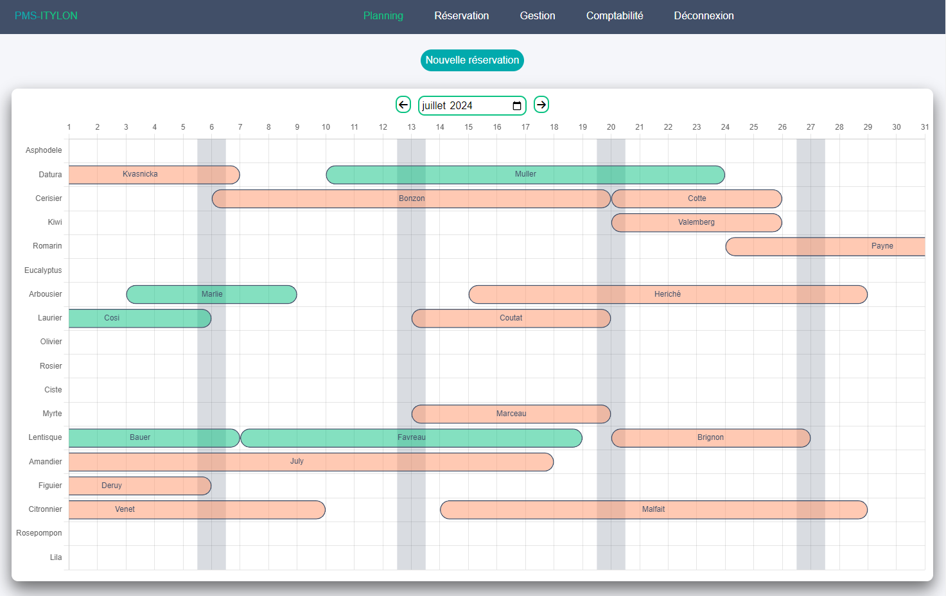Go to the Gestion section

click(538, 16)
